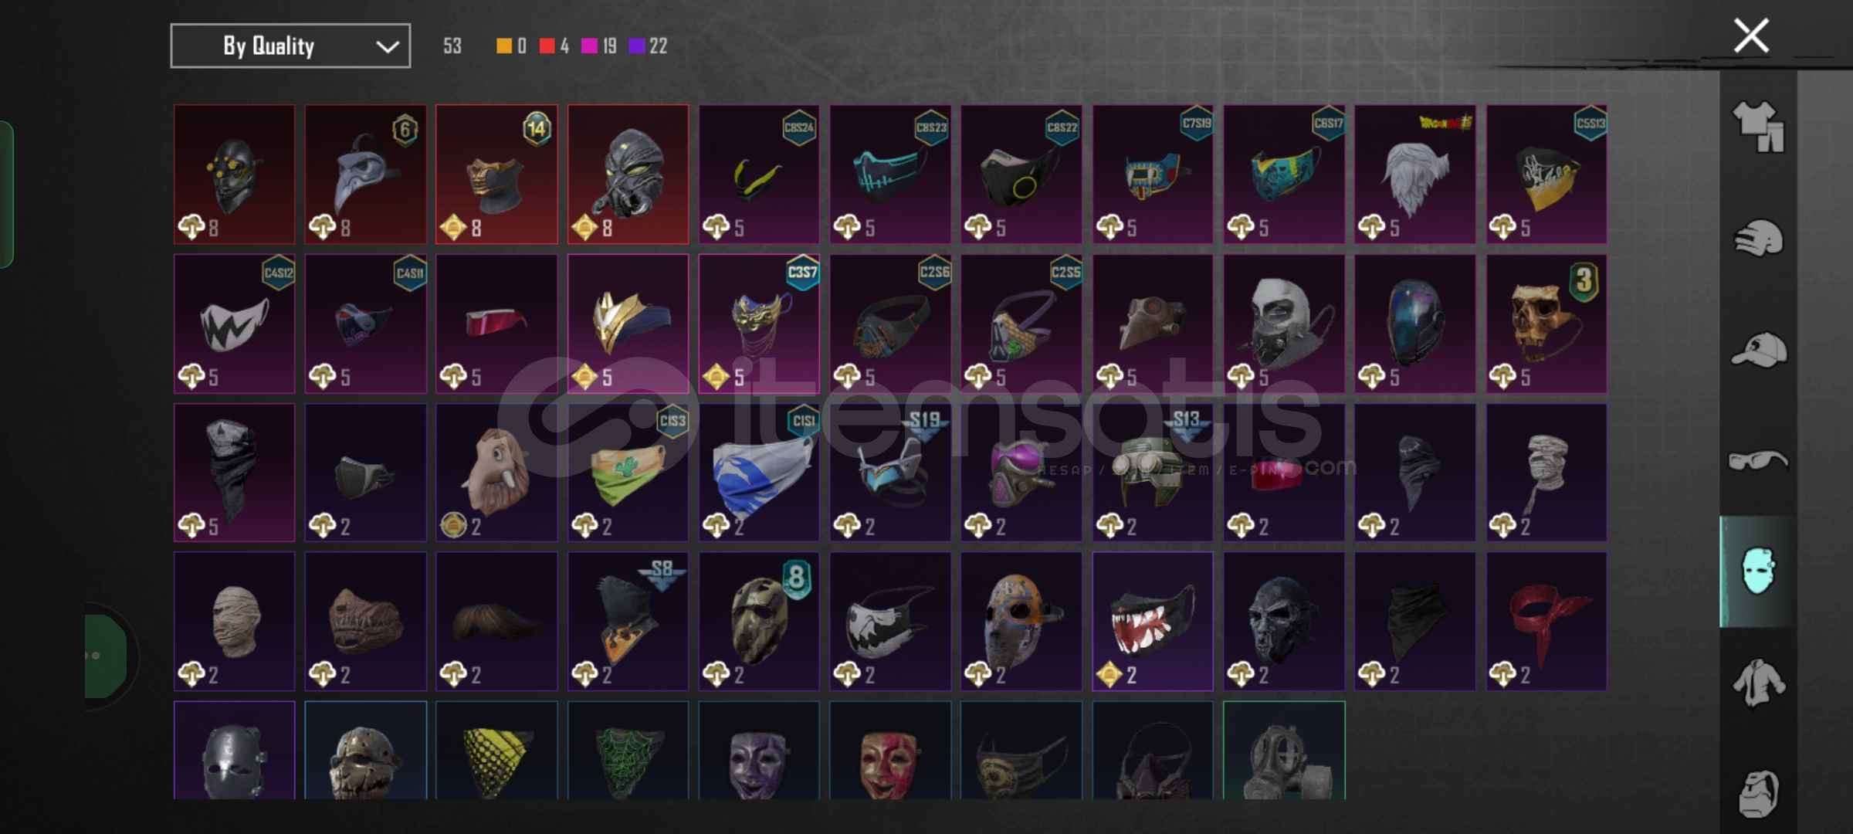Click the dropdown chevron arrow
The image size is (1853, 834).
[x=387, y=47]
